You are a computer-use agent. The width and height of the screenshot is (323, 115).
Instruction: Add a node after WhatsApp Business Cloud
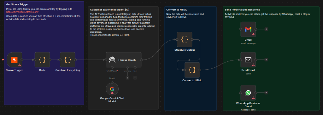[x=266, y=93]
